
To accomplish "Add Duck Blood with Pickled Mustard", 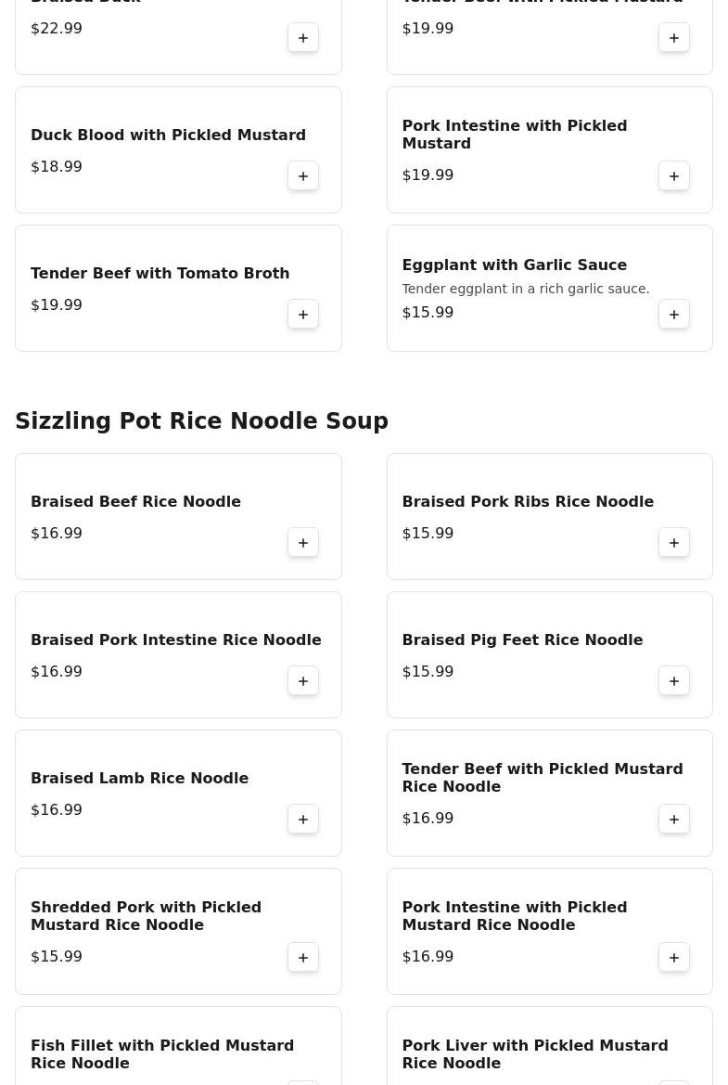I will pos(303,176).
